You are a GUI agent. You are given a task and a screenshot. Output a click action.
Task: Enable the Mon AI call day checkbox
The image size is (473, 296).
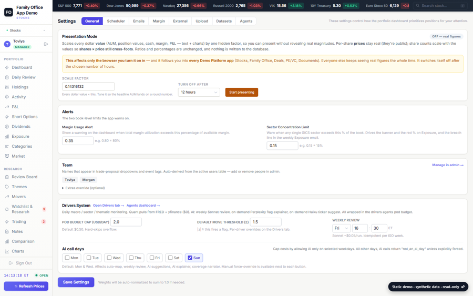[x=67, y=258]
